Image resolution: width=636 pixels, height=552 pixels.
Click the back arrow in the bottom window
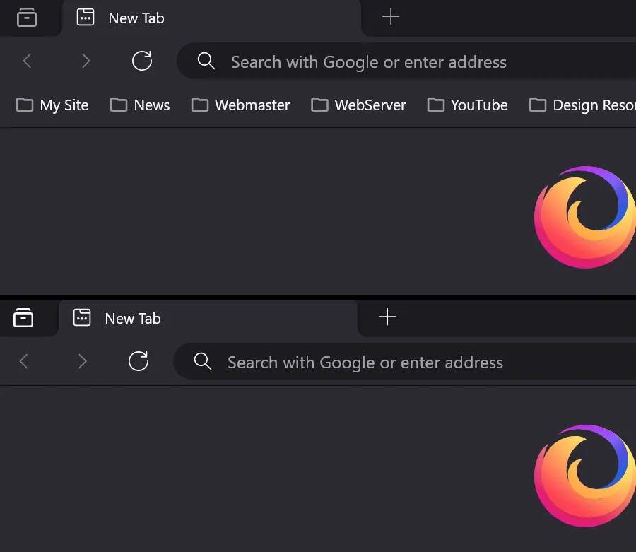tap(23, 361)
